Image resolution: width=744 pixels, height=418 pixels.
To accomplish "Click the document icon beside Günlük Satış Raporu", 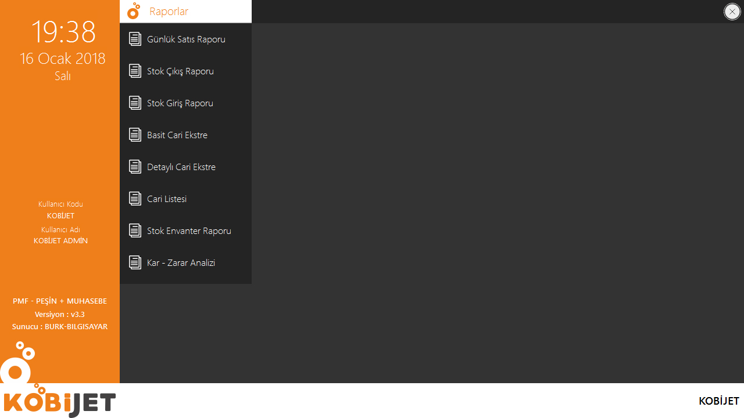I will (135, 39).
